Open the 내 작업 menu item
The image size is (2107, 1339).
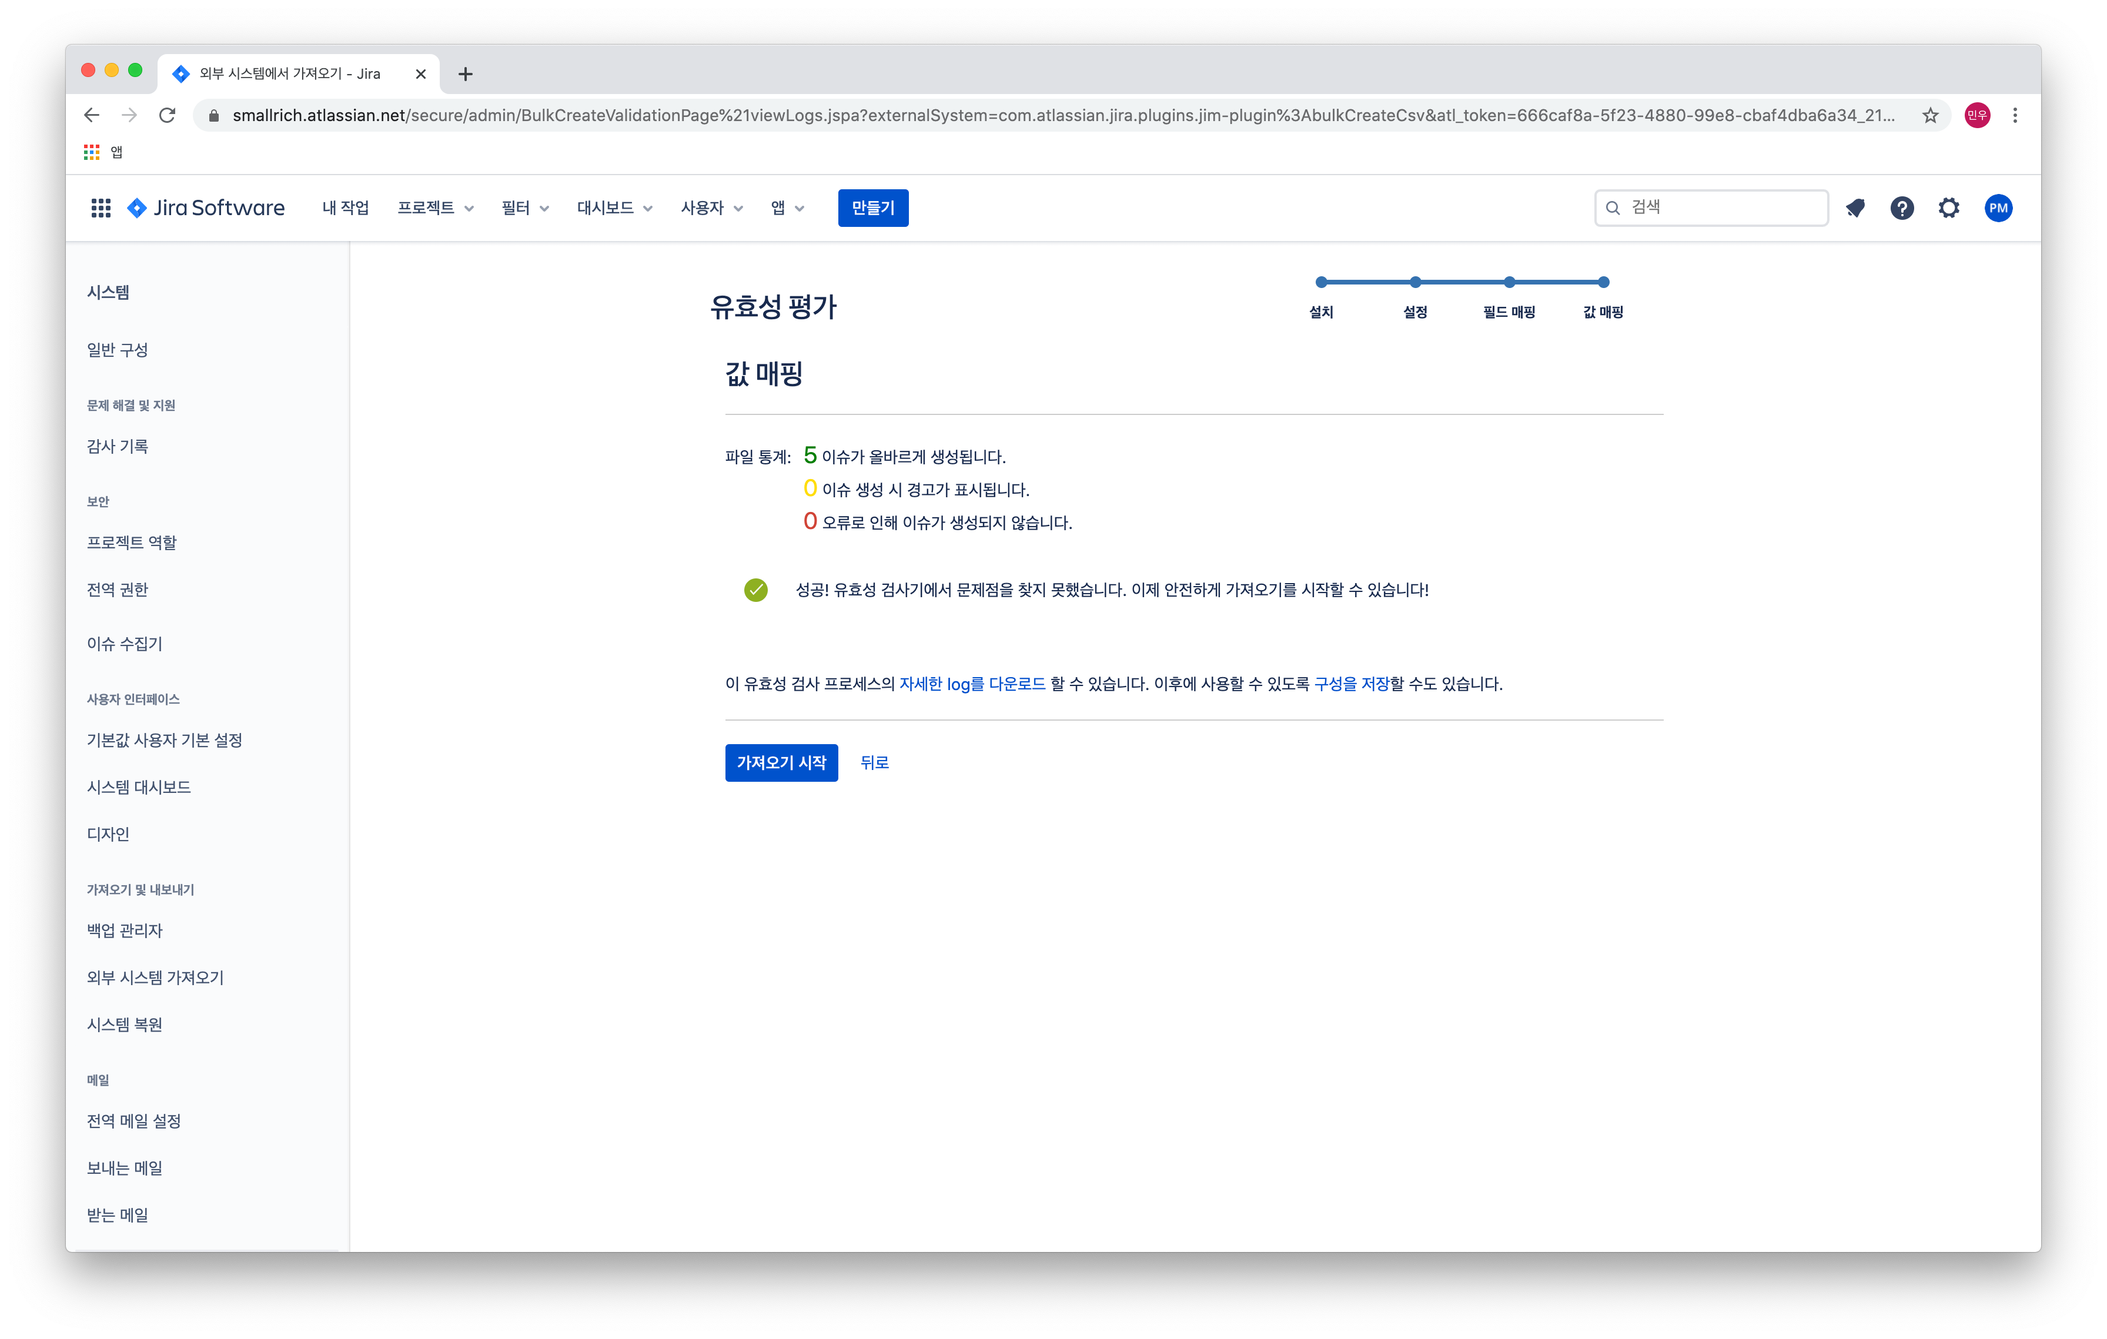[x=345, y=208]
